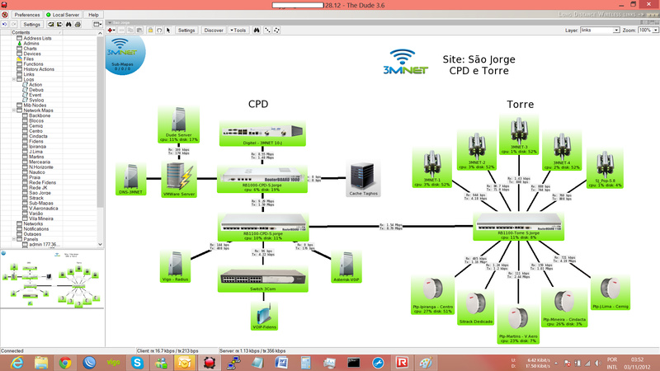Click the map overview thumbnail
Image resolution: width=660 pixels, height=371 pixels.
[x=52, y=279]
